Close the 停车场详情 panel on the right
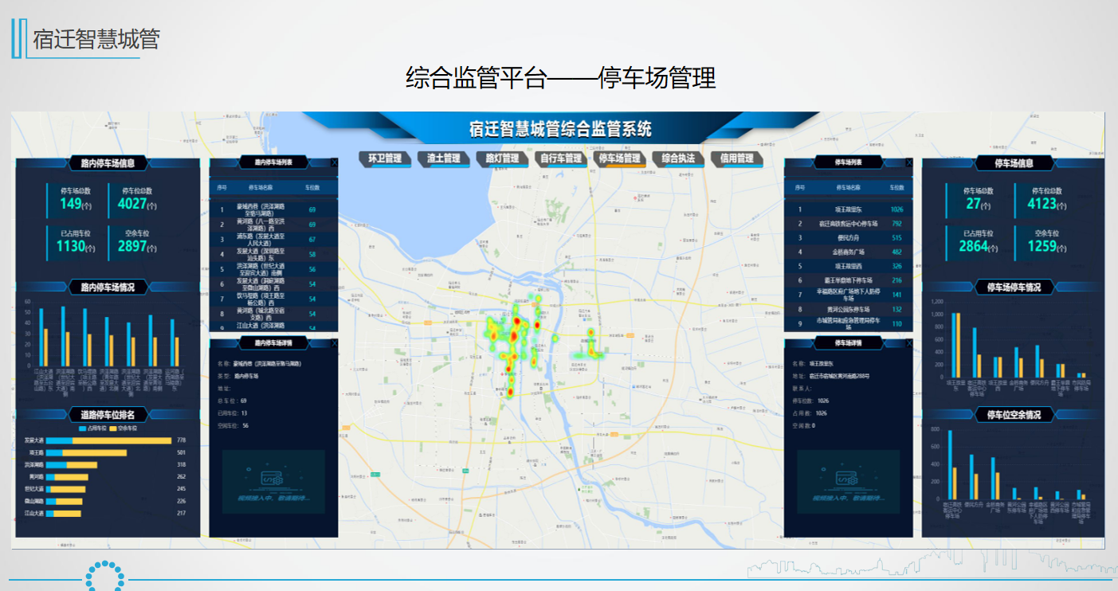Screen dimensions: 1118x591 click(909, 343)
